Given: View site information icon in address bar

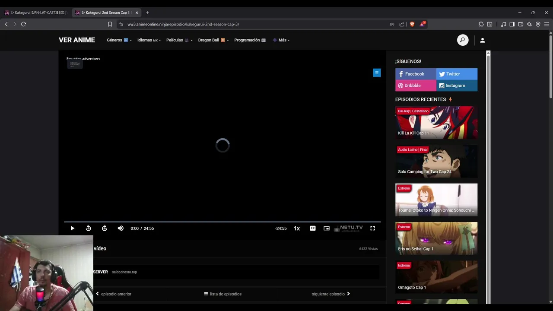Looking at the screenshot, I should click(x=121, y=24).
